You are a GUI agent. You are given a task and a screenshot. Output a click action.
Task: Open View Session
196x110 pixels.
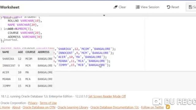148,7
